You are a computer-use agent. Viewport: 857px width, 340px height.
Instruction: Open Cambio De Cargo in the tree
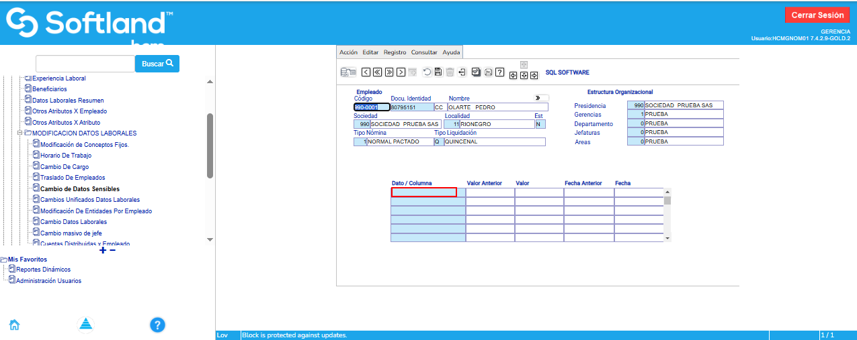click(x=65, y=166)
